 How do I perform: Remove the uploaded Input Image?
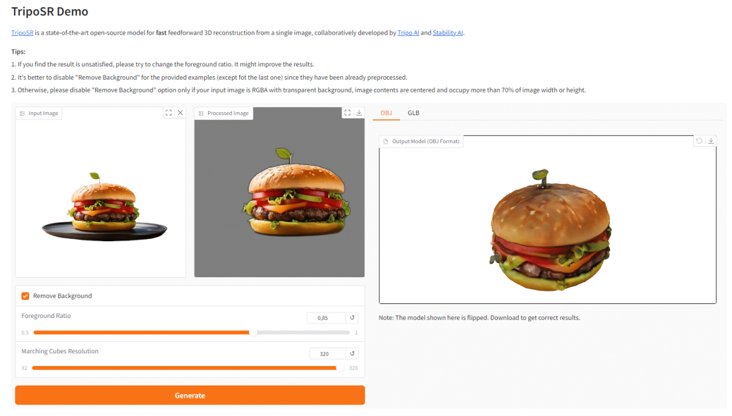(180, 113)
